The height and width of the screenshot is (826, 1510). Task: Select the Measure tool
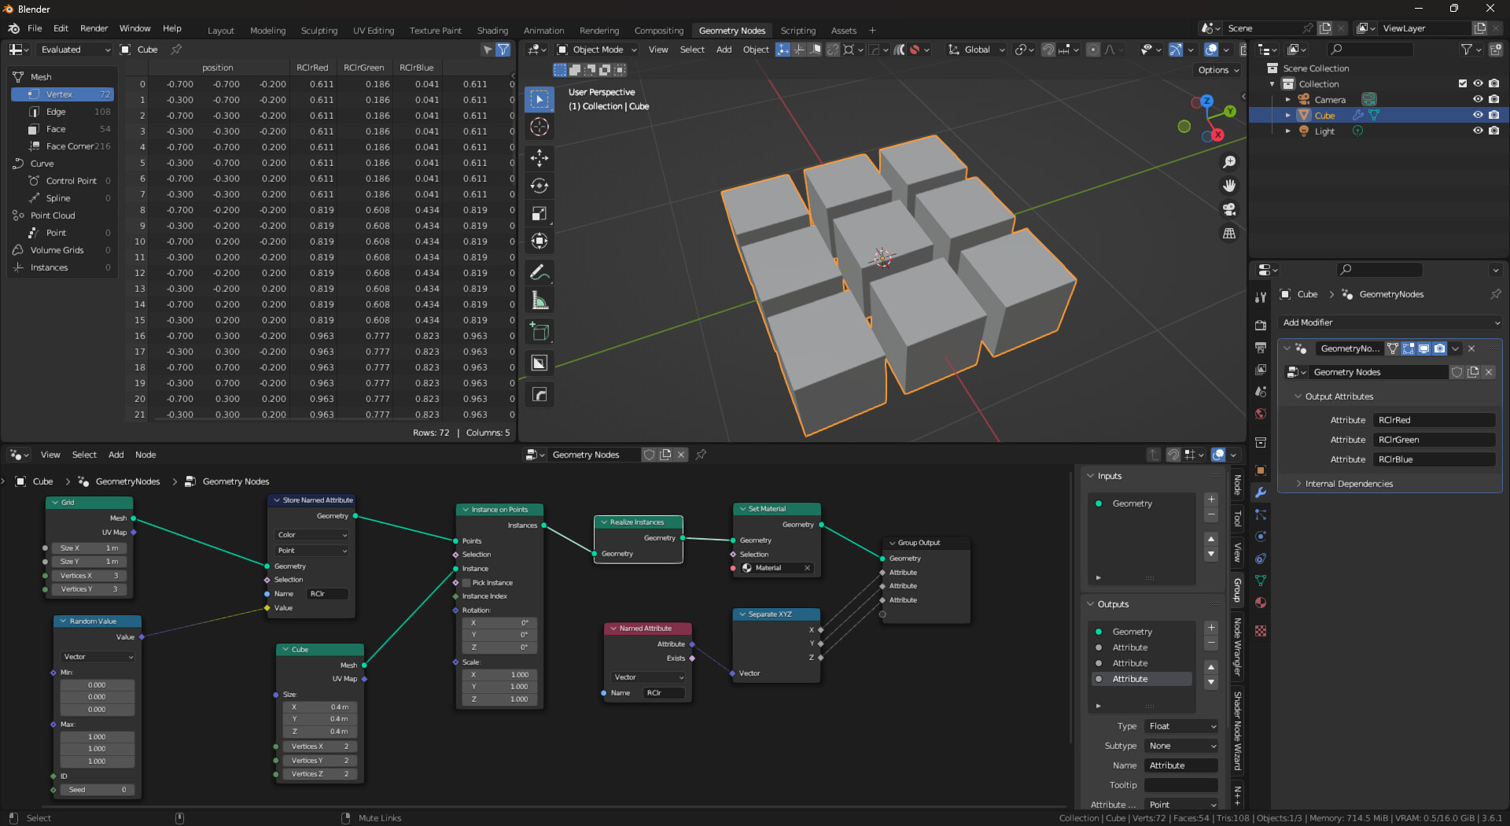(540, 299)
